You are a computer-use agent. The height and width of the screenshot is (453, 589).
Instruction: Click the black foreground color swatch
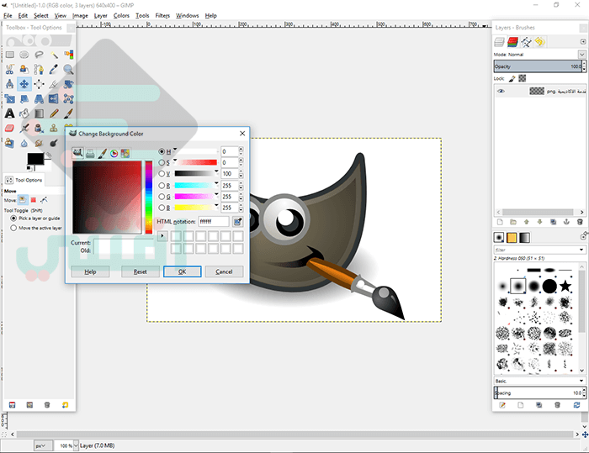(x=35, y=159)
